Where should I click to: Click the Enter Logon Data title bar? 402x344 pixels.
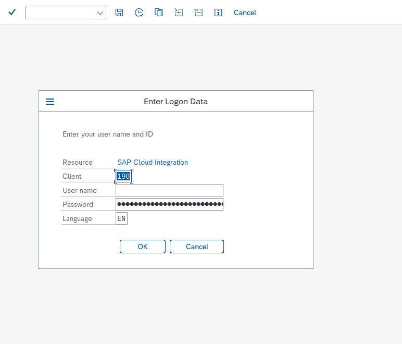tap(175, 102)
